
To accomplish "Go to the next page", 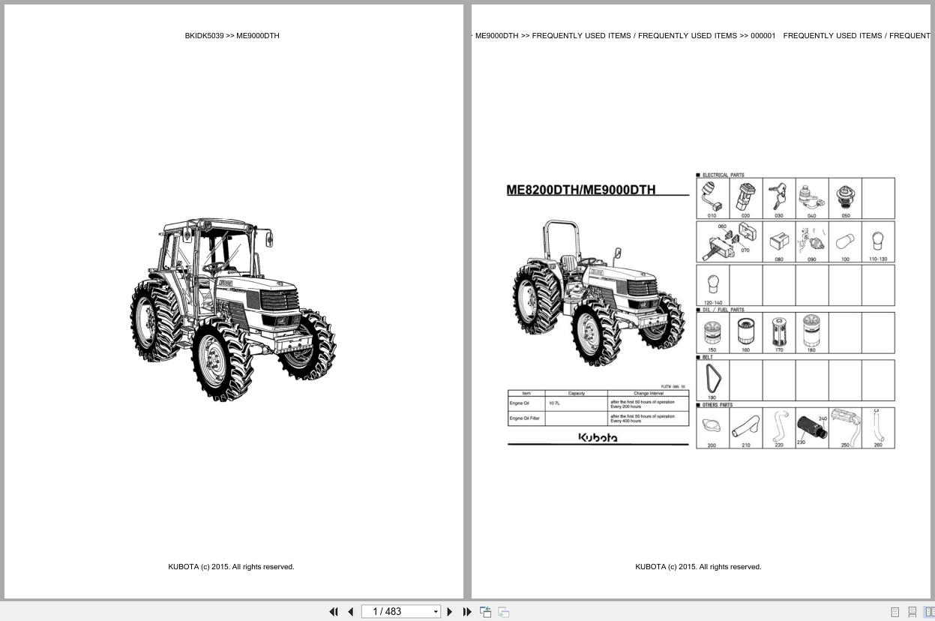I will click(449, 612).
